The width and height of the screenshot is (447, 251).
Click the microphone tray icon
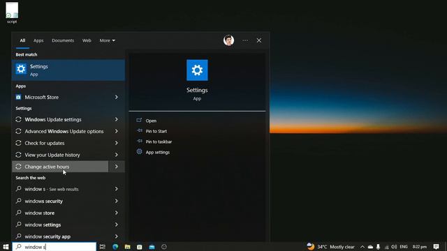[379, 247]
